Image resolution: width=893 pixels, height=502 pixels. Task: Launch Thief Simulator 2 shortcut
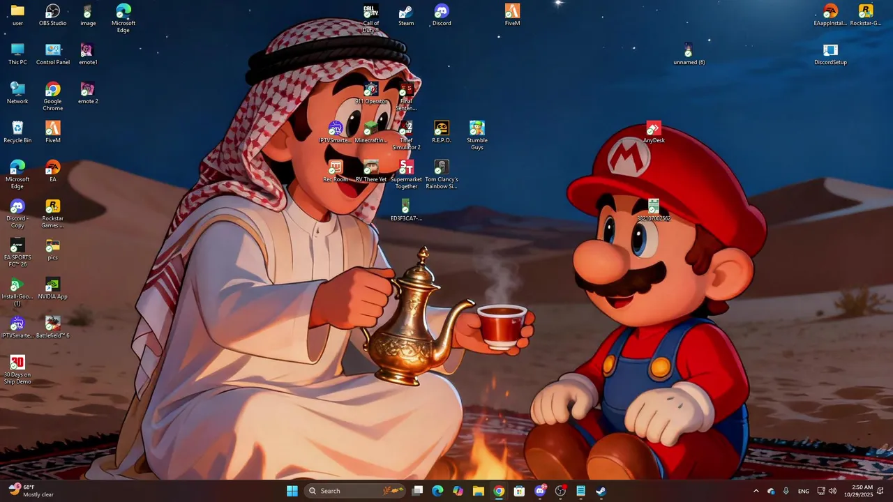point(406,135)
